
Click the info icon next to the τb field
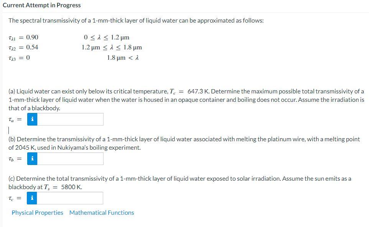32,158
